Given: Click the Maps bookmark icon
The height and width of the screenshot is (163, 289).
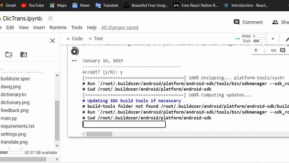Looking at the screenshot, I should click(52, 5).
